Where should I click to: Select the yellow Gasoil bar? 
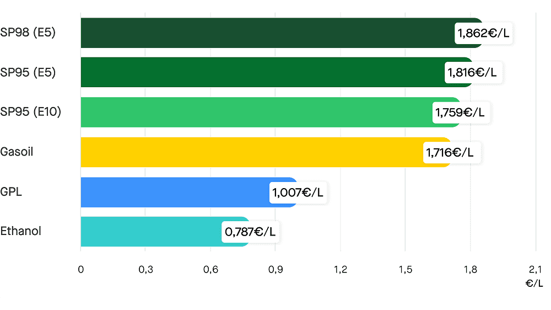[x=248, y=152]
